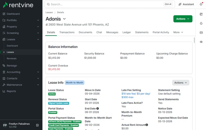The width and height of the screenshot is (206, 130).
Task: Expand the Portfolio menu chevron
Action: point(38,20)
